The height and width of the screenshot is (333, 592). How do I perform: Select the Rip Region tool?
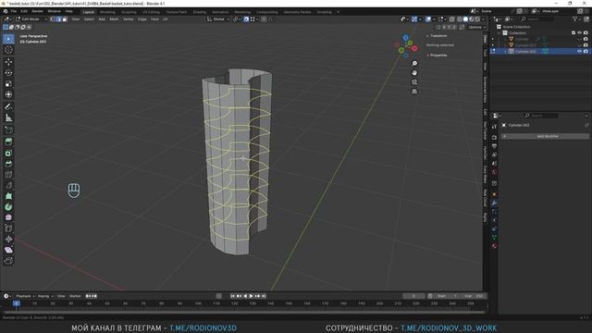click(8, 261)
